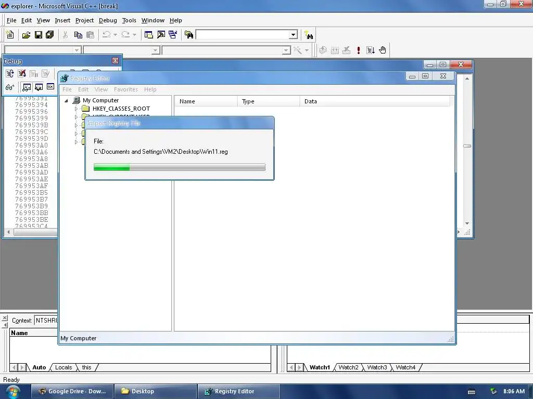This screenshot has width=533, height=399.
Task: Click the Restart icon in Debug toolbar
Action: (10, 74)
